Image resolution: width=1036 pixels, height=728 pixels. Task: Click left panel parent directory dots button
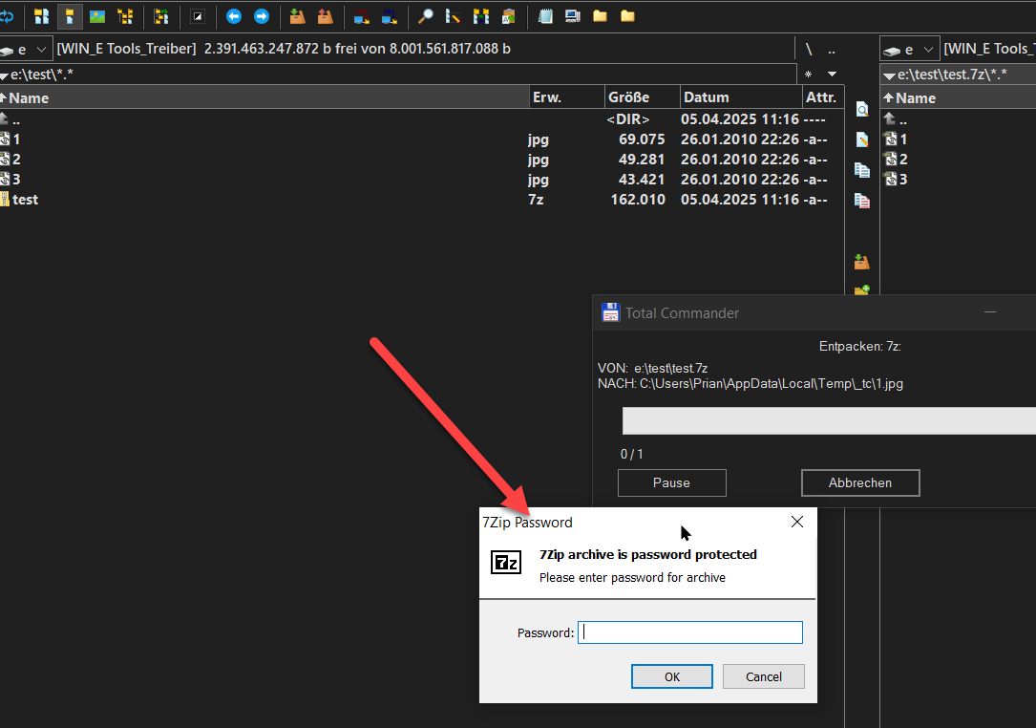(832, 50)
